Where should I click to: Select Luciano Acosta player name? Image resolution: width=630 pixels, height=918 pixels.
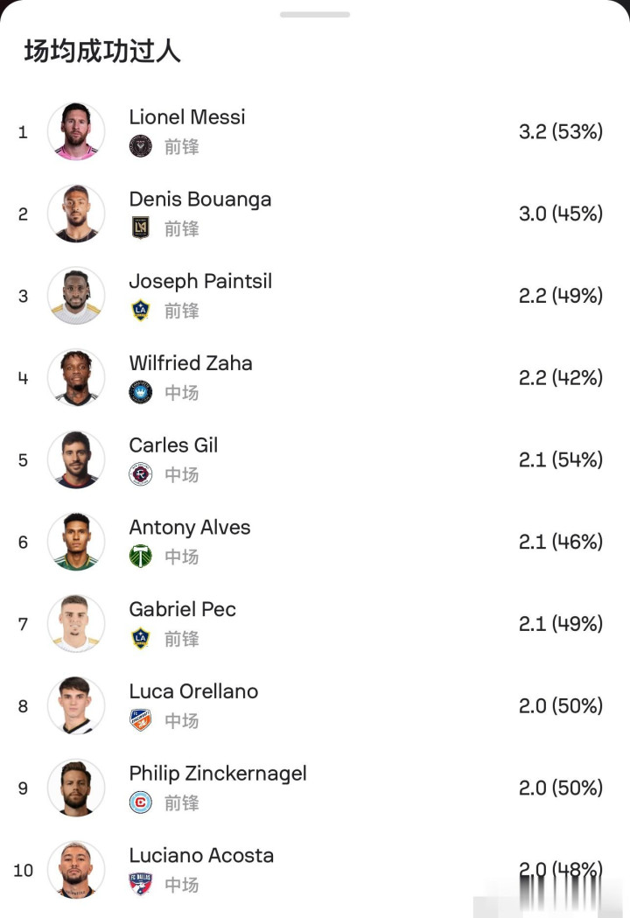tap(201, 855)
